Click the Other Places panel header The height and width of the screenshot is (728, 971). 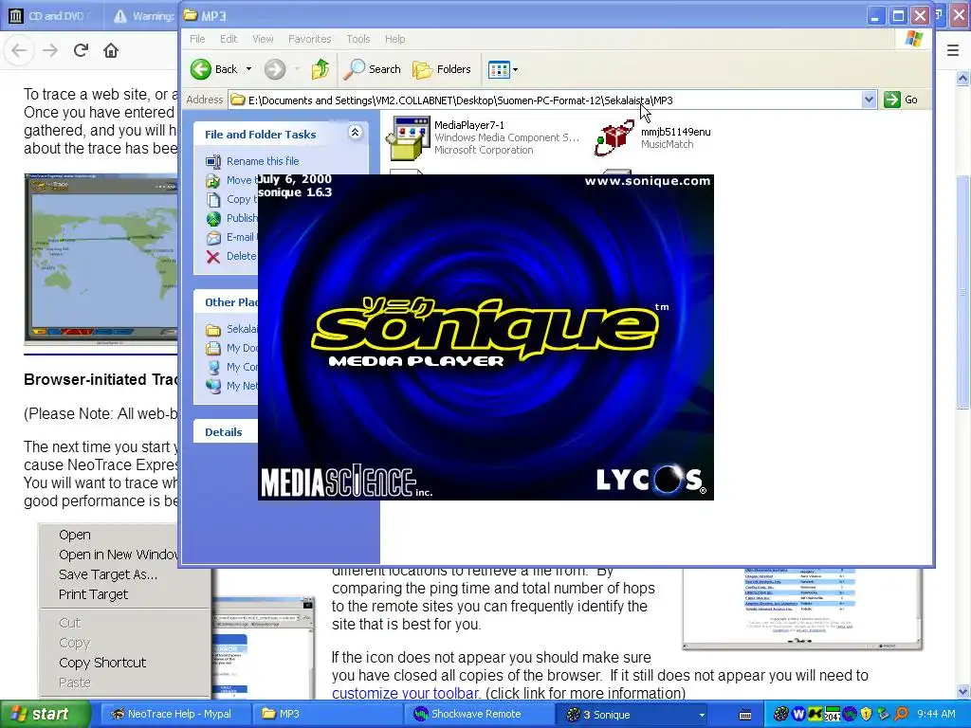point(226,302)
